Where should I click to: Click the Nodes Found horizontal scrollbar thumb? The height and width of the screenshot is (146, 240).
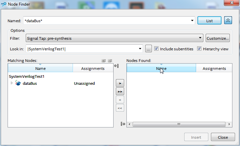pyautogui.click(x=179, y=124)
